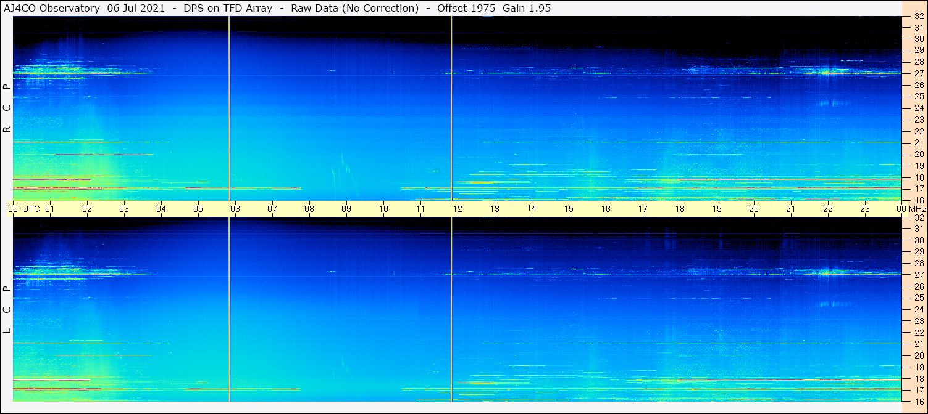Image resolution: width=928 pixels, height=414 pixels.
Task: Click the 13 hour tick label
Action: pyautogui.click(x=495, y=209)
